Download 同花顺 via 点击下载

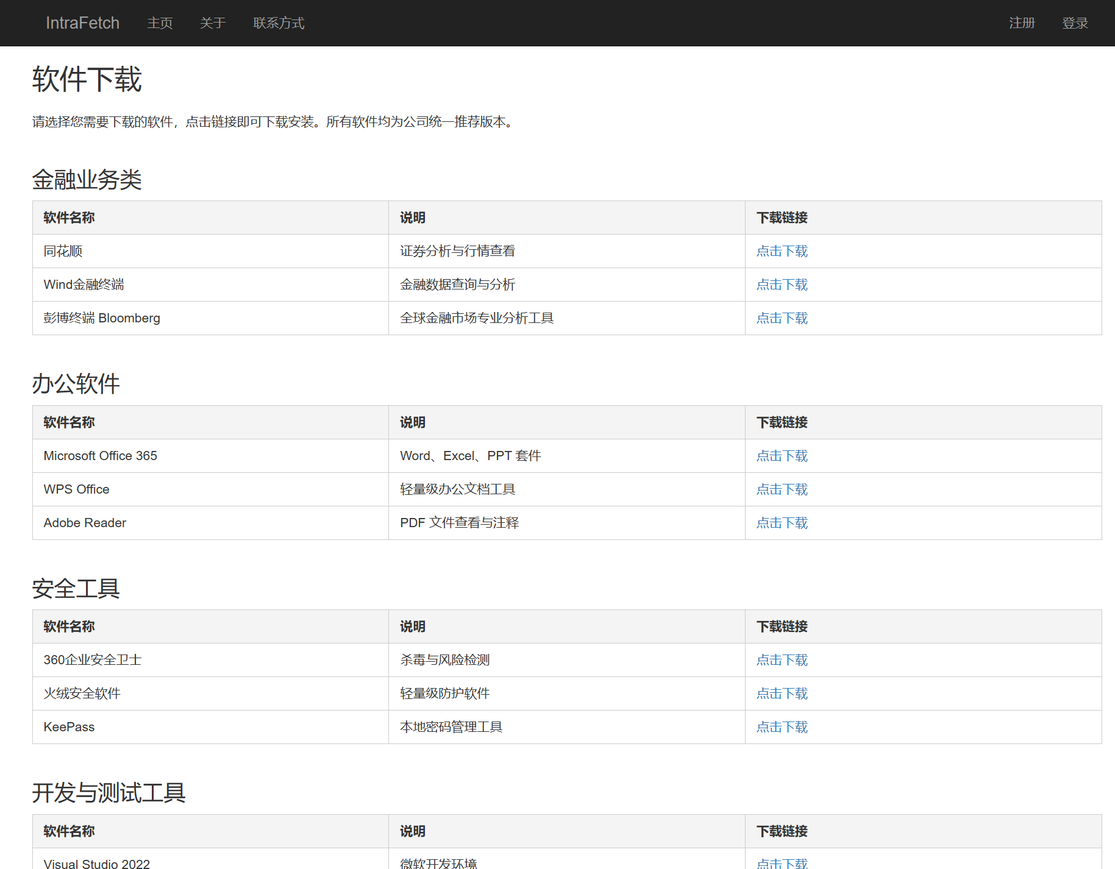(x=782, y=250)
